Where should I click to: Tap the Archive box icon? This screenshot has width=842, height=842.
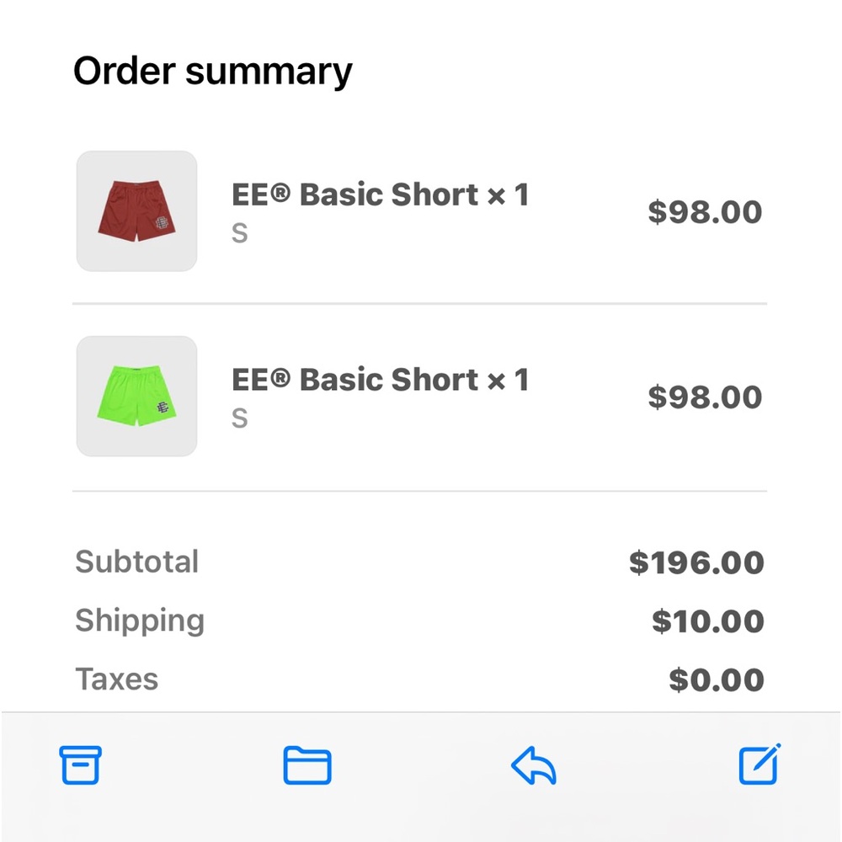pyautogui.click(x=80, y=765)
